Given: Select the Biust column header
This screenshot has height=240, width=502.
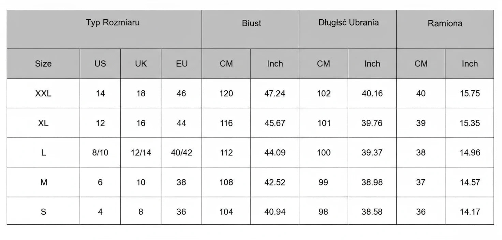Looking at the screenshot, I should pos(251,24).
